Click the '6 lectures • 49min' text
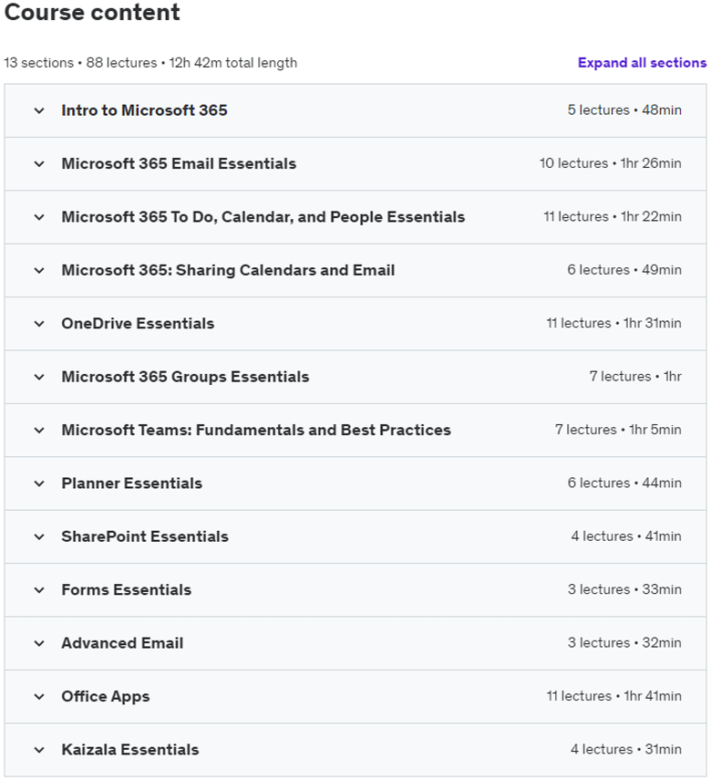Viewport: 711px width, 780px height. [x=624, y=270]
